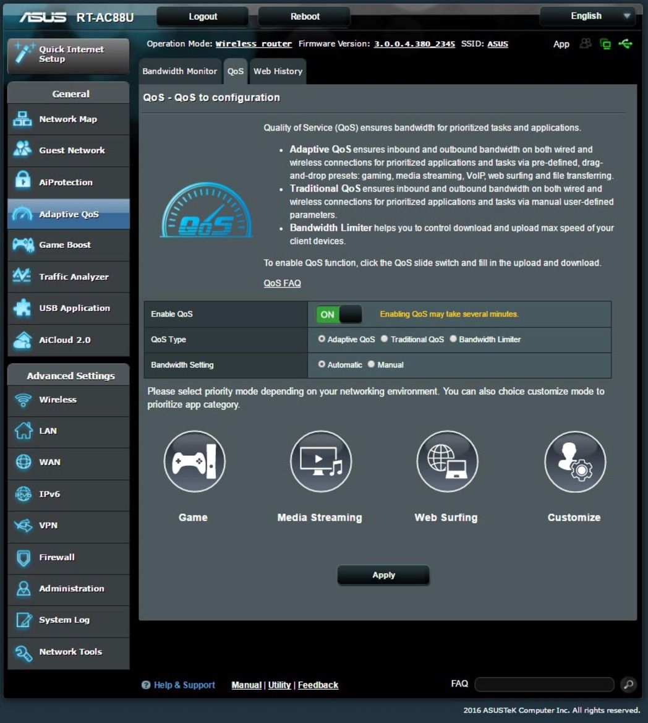Image resolution: width=648 pixels, height=723 pixels.
Task: Click the AiCloud 2.0 cloud icon
Action: point(22,340)
